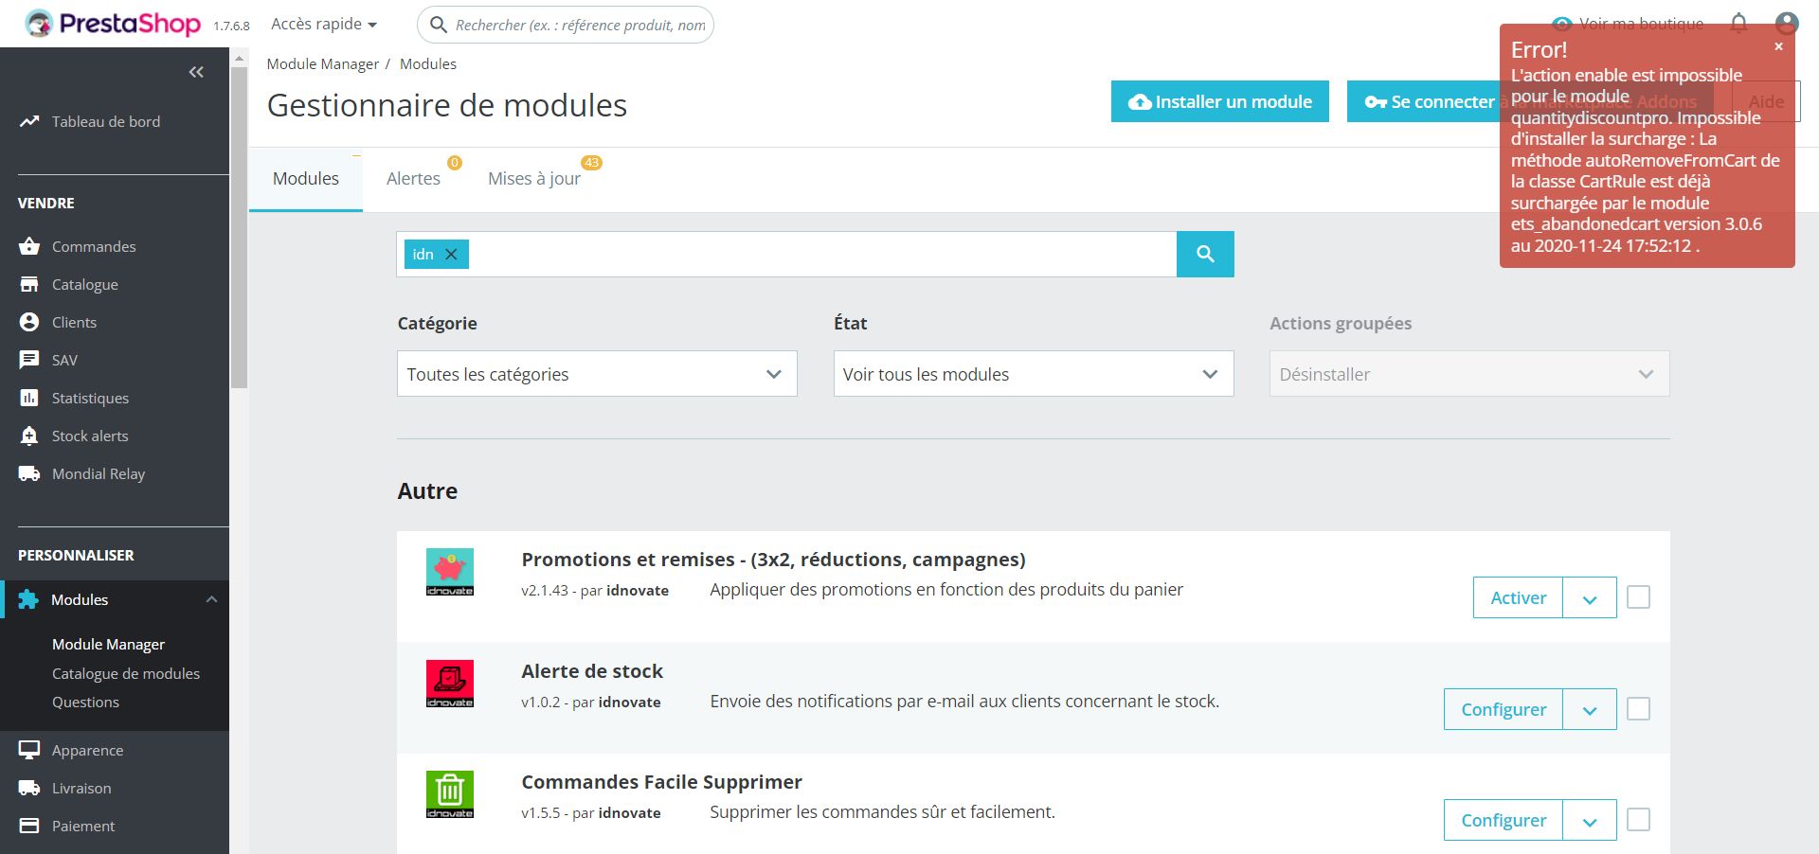Activate the Promotions et remises module

click(1518, 597)
